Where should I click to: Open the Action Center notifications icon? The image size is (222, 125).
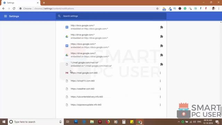click(x=217, y=122)
